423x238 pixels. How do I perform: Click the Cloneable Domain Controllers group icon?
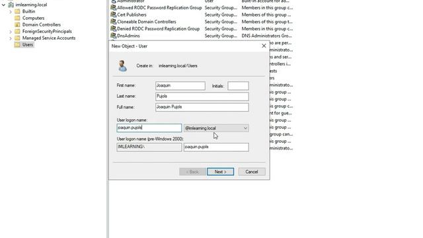114,22
